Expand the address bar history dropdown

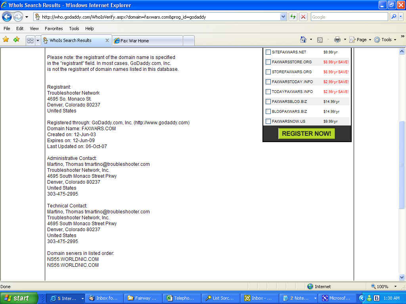pos(283,17)
